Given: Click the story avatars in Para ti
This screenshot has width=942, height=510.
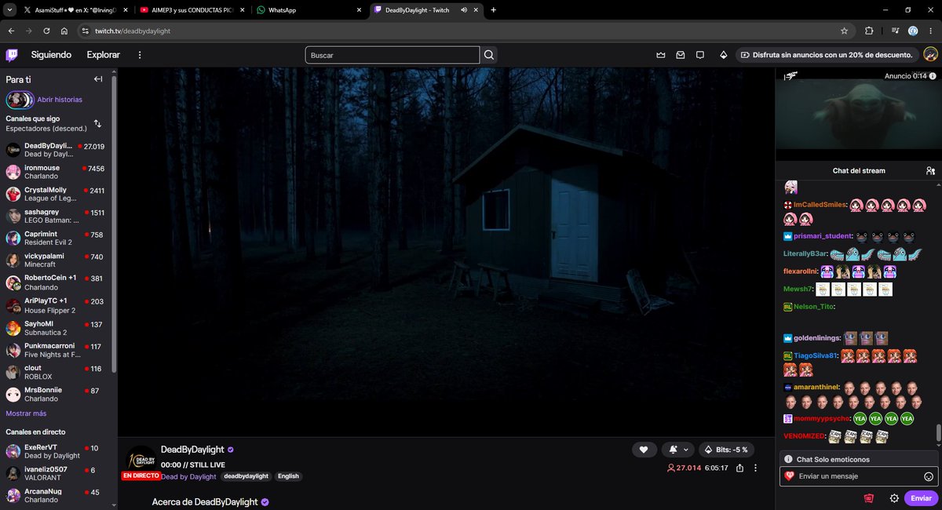Looking at the screenshot, I should 20,100.
